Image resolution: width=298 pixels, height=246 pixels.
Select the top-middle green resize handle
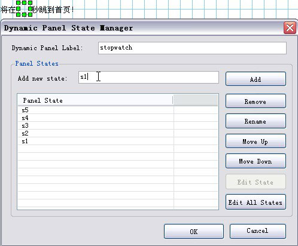tap(24, 2)
